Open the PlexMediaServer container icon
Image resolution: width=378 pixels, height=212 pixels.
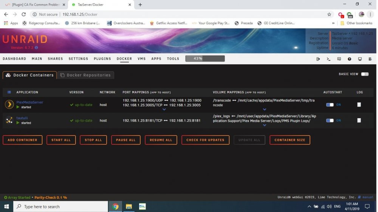pyautogui.click(x=9, y=104)
